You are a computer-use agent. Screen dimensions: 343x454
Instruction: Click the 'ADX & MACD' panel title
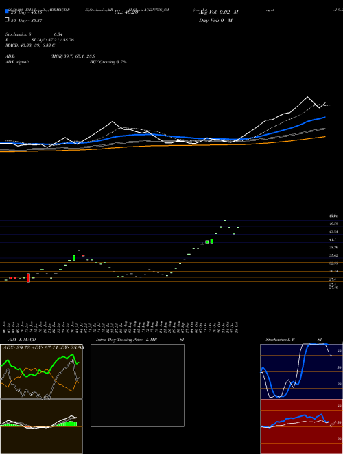[22, 340]
